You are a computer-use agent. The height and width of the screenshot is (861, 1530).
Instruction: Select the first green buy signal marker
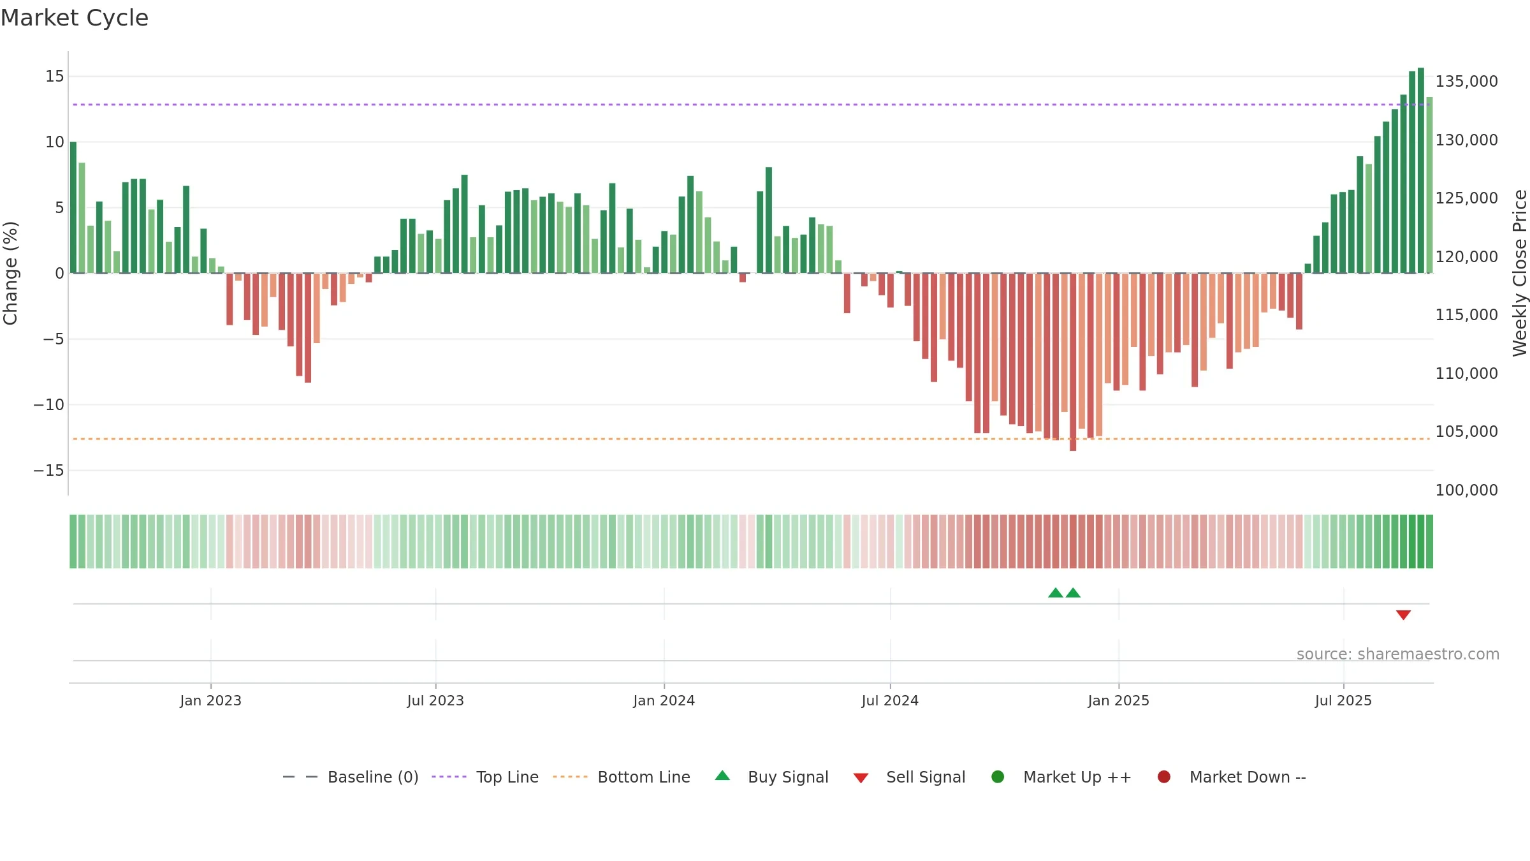[x=1056, y=593]
